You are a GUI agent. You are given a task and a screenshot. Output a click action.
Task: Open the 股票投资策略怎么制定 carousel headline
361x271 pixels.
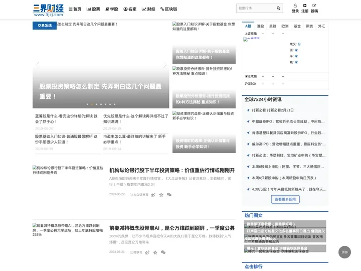click(x=100, y=91)
